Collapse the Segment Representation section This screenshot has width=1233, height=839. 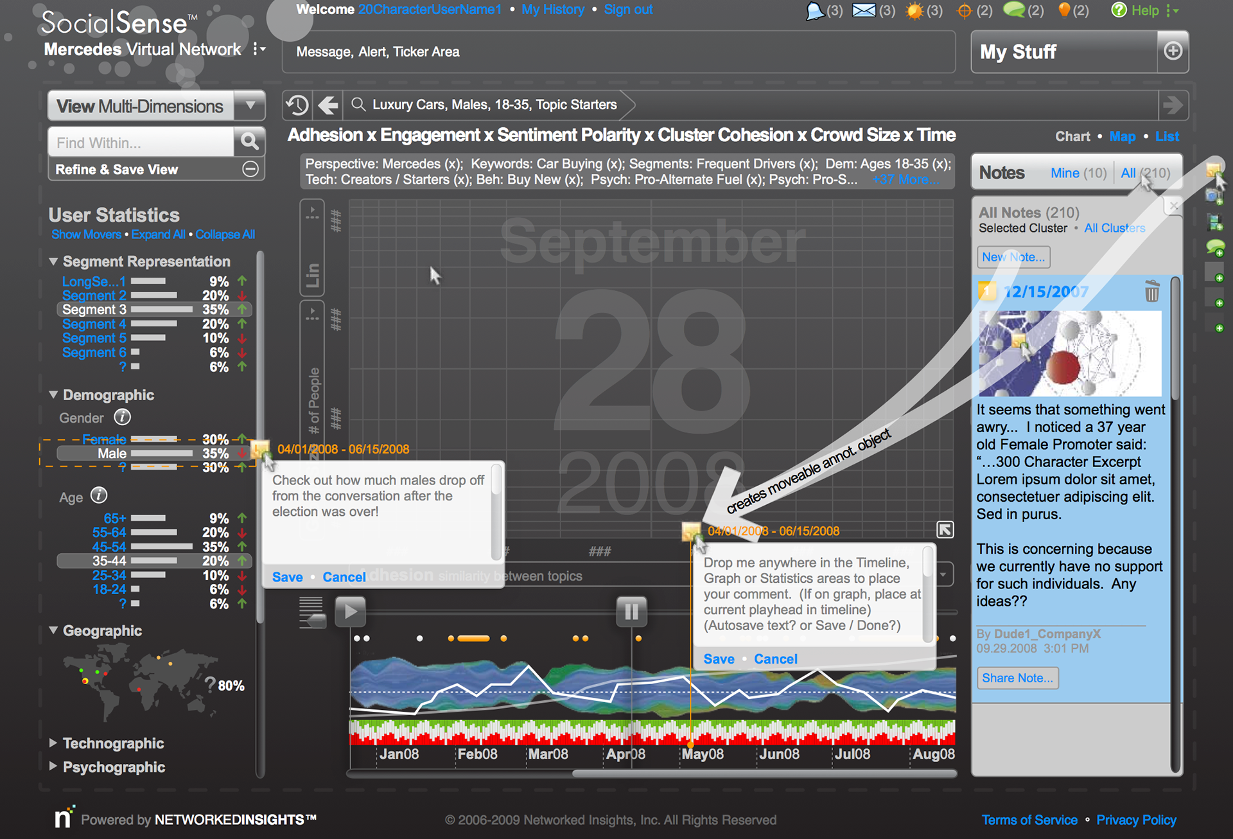click(x=53, y=261)
